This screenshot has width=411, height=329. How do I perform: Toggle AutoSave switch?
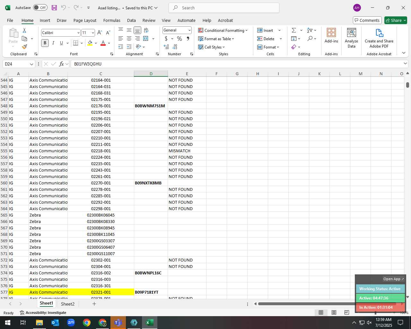(x=40, y=8)
